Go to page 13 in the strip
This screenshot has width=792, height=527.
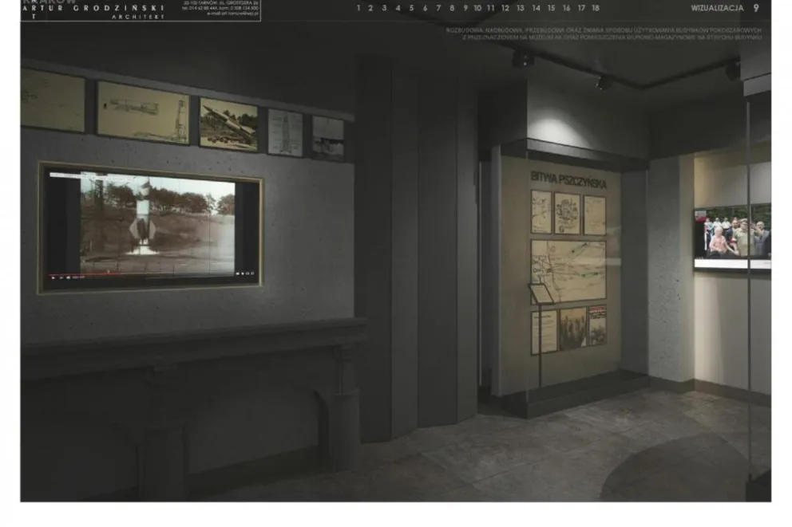pyautogui.click(x=521, y=8)
